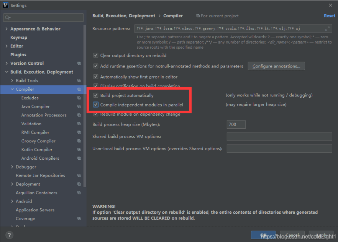Viewport: 338px width, 242px height.
Task: Click User-local build process VM options field
Action: 279,149
